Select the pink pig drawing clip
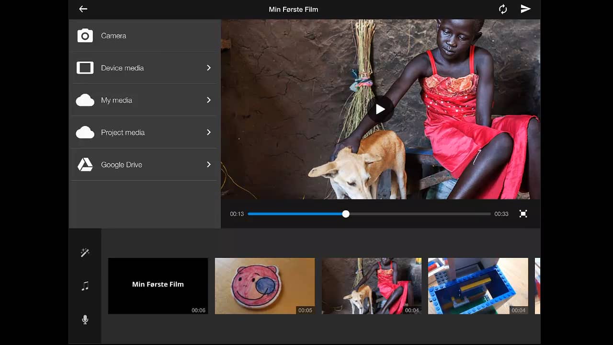Screen dimensions: 613x345 click(x=265, y=286)
